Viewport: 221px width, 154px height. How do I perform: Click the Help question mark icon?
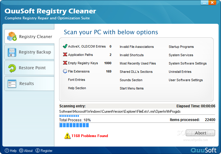(7, 150)
